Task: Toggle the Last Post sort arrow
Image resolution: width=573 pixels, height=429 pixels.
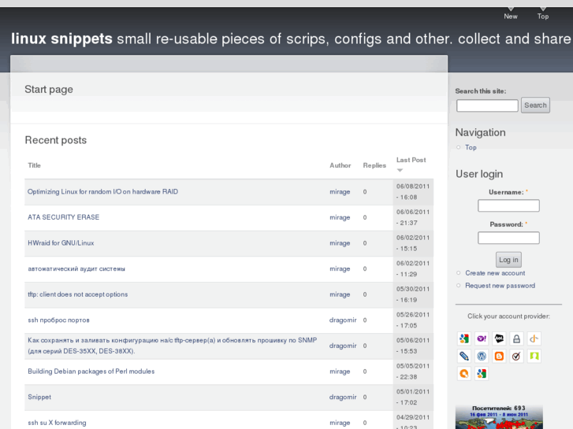Action: coord(400,170)
